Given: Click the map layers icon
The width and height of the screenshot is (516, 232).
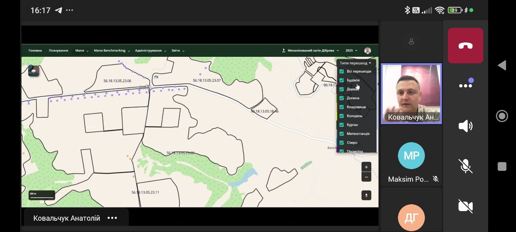Looking at the screenshot, I should pyautogui.click(x=33, y=71).
